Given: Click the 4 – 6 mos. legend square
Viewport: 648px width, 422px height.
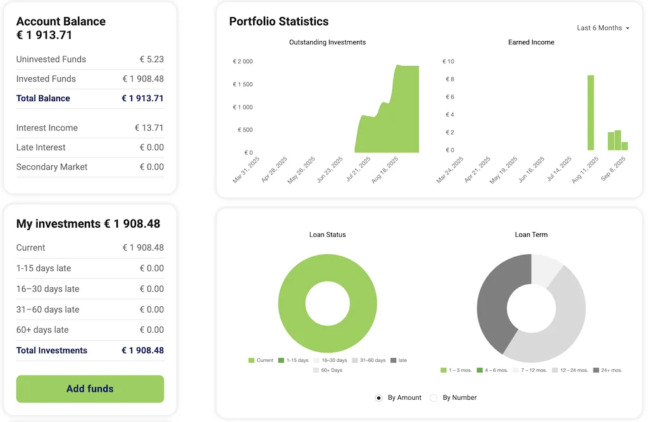Looking at the screenshot, I should coord(480,370).
